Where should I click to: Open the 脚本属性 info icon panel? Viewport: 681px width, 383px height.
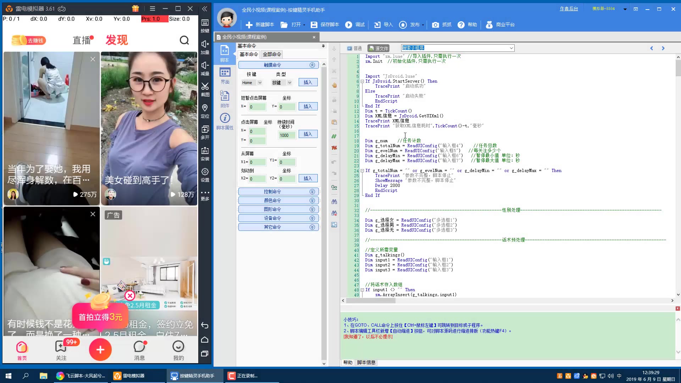[x=225, y=118]
